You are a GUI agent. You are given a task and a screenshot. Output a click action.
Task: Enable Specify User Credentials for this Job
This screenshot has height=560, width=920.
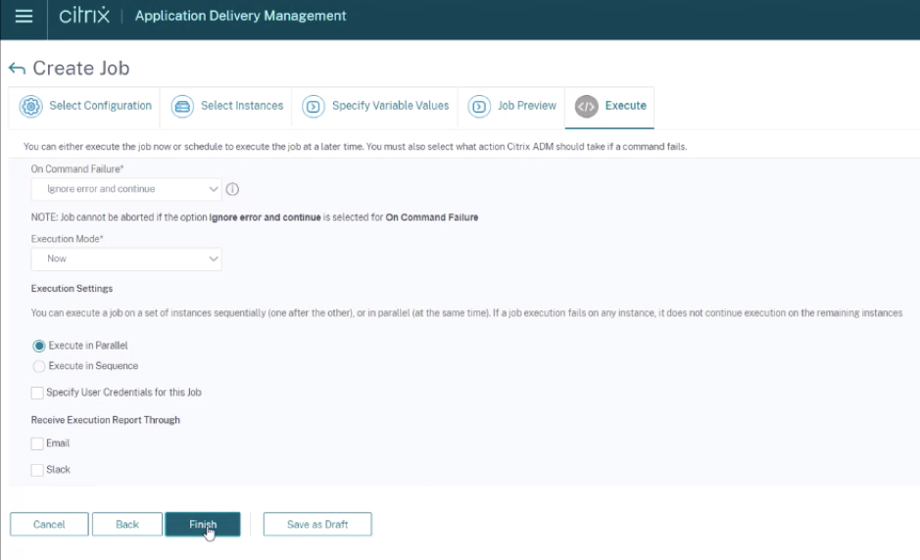(37, 393)
